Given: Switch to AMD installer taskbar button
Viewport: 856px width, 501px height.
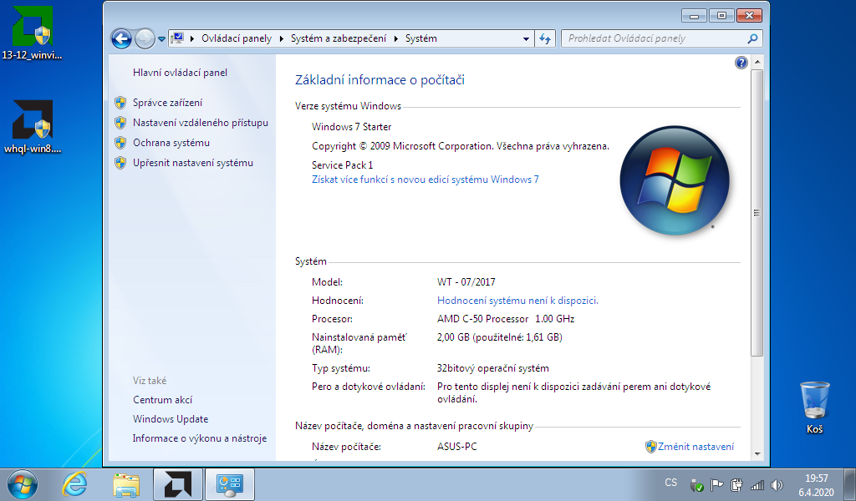Looking at the screenshot, I should click(x=178, y=484).
